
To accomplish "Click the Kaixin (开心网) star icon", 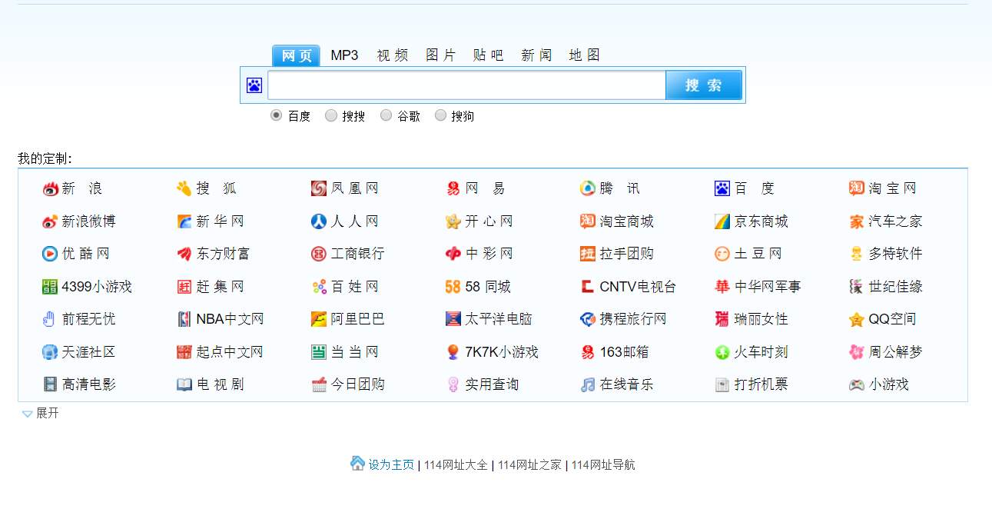I will point(453,221).
